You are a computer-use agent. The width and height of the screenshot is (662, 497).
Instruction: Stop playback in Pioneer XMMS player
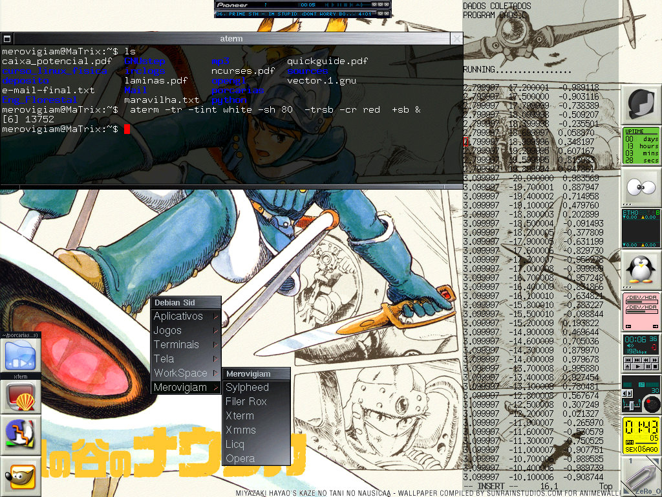tap(345, 5)
